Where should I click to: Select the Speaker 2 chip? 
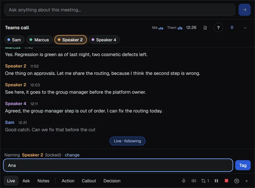70,40
